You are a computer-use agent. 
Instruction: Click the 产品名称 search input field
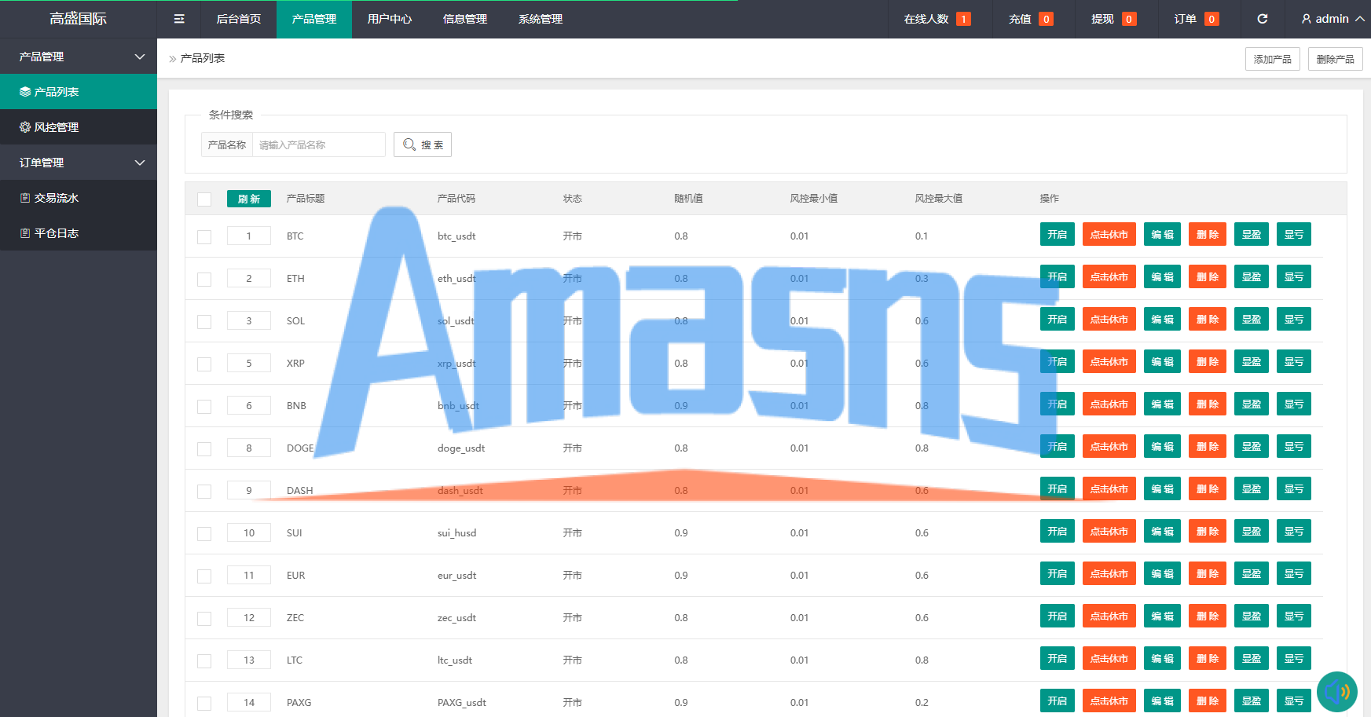click(318, 144)
